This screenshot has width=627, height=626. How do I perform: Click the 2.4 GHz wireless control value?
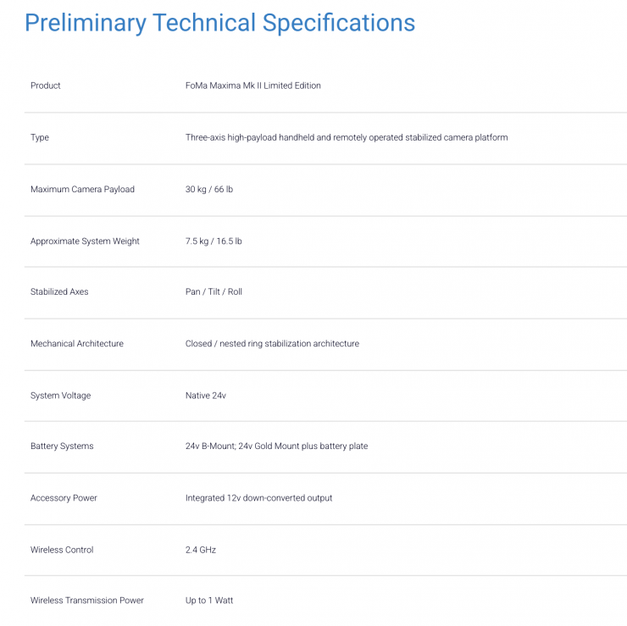pos(201,550)
